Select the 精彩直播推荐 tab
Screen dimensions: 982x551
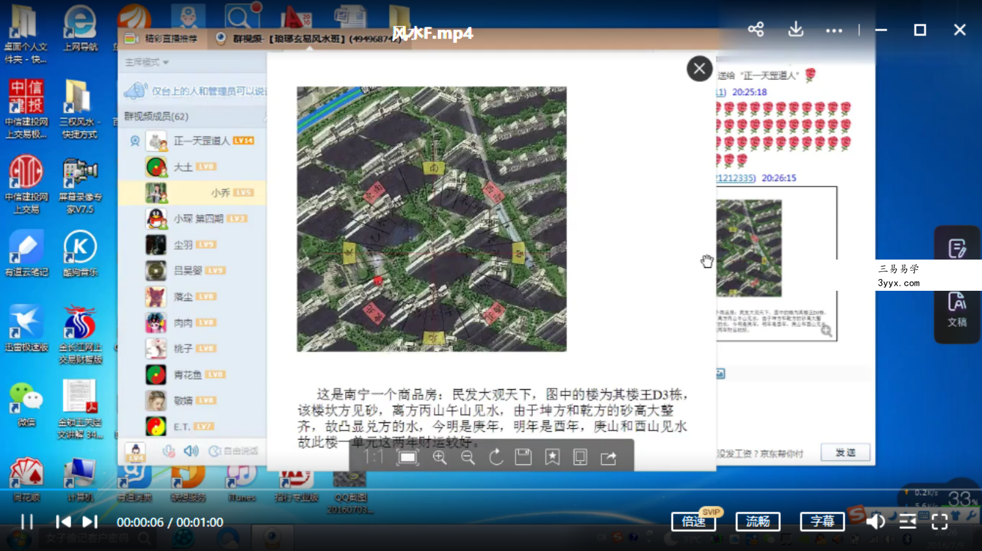(163, 38)
